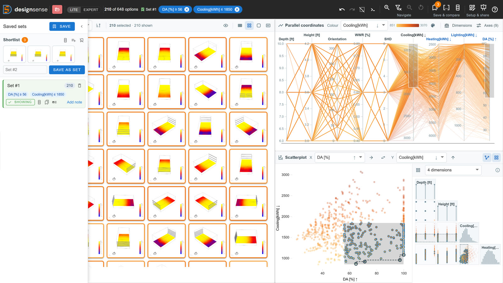
Task: Remove the DA [%] ≥ 56 filter chip
Action: tap(187, 9)
